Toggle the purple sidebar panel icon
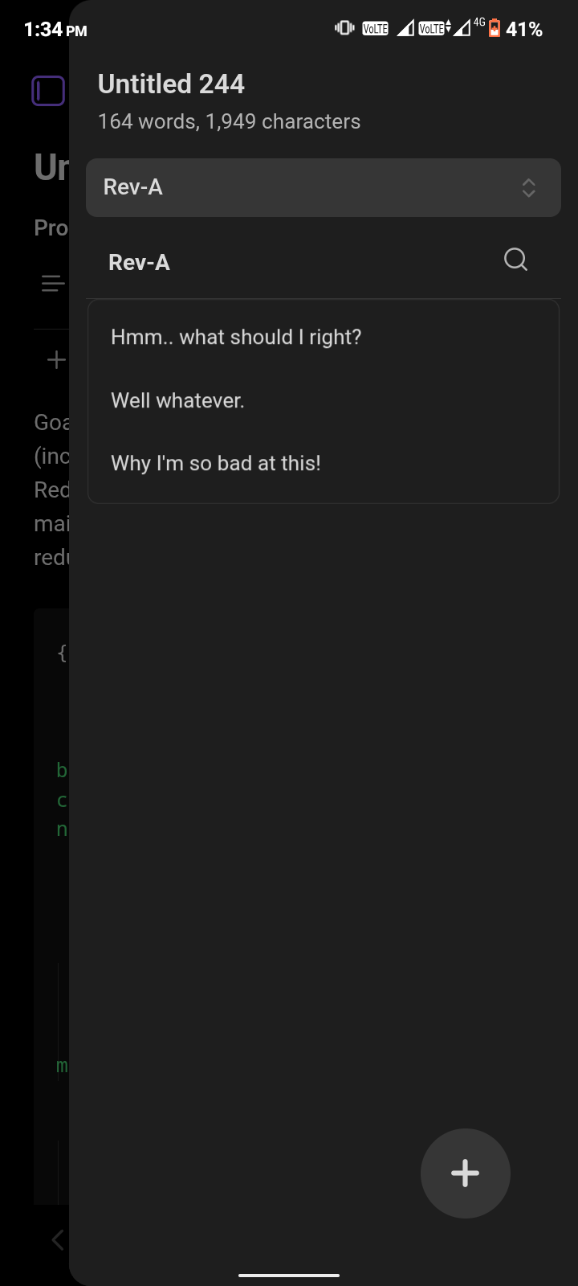The image size is (578, 1286). [x=48, y=91]
